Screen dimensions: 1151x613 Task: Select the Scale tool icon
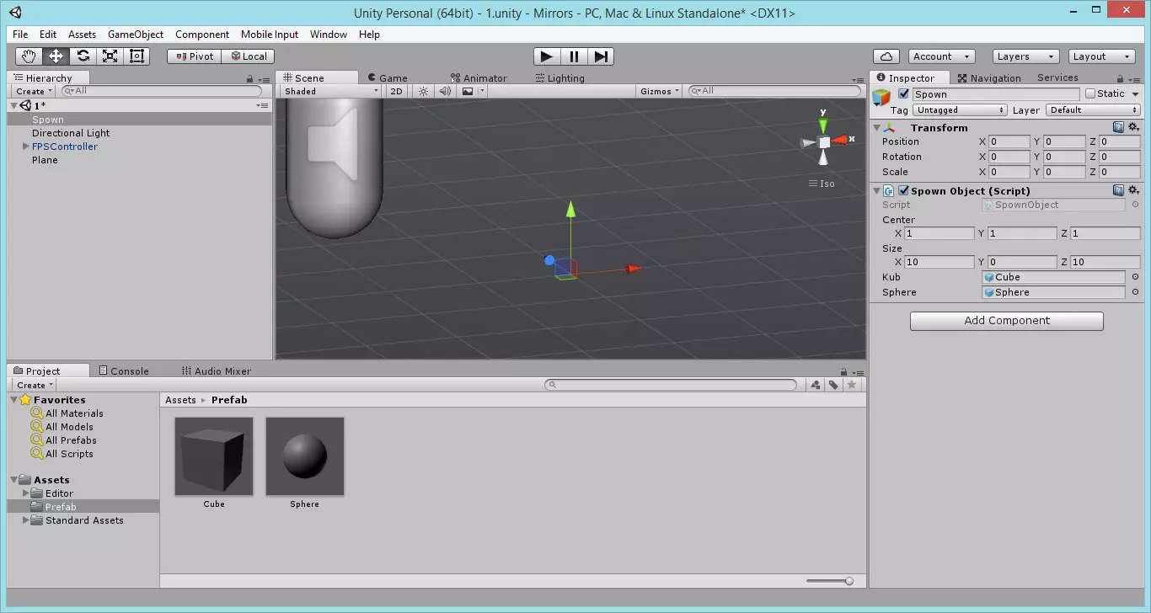pos(110,56)
